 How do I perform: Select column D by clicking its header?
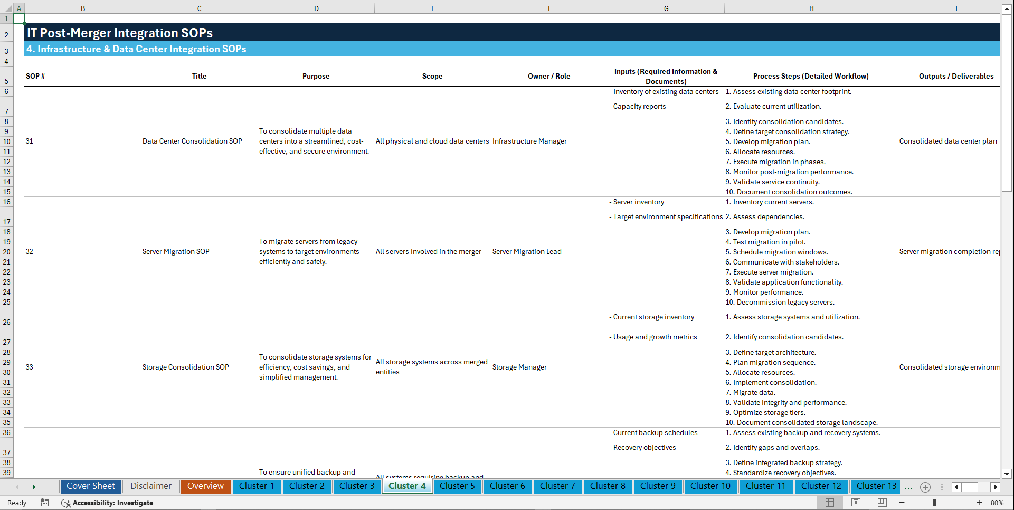(316, 8)
